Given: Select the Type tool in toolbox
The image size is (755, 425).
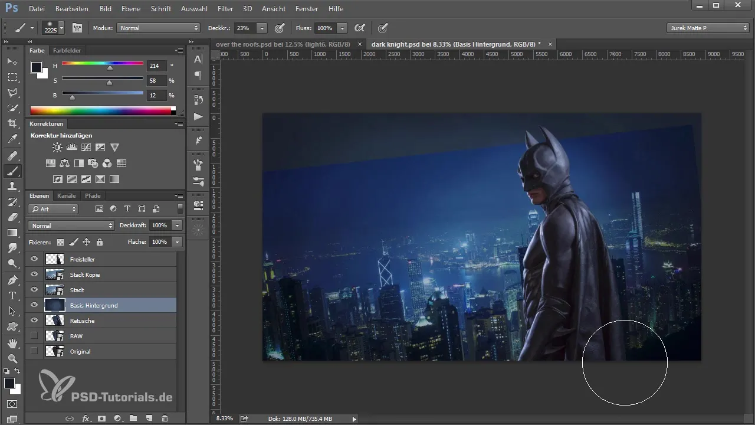Looking at the screenshot, I should 12,295.
